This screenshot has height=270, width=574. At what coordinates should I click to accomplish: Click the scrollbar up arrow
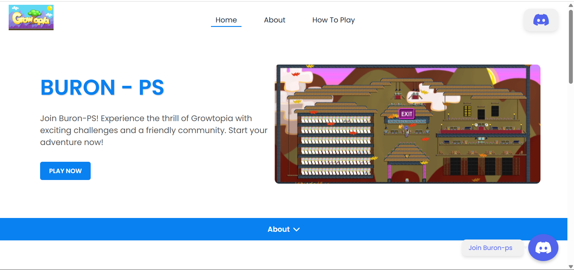click(x=571, y=5)
